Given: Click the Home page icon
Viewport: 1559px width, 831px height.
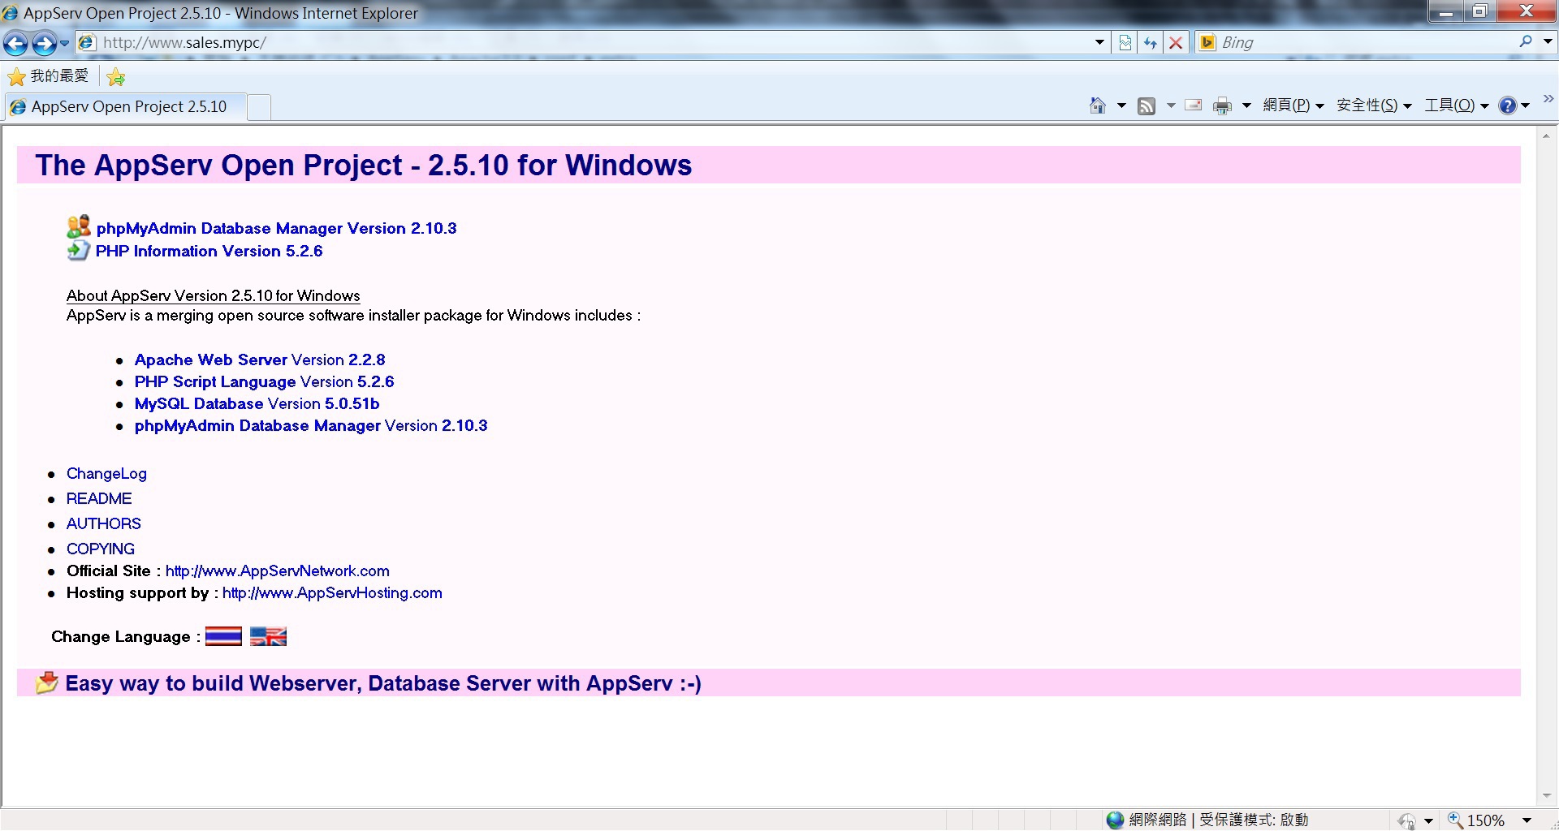Looking at the screenshot, I should pyautogui.click(x=1098, y=105).
